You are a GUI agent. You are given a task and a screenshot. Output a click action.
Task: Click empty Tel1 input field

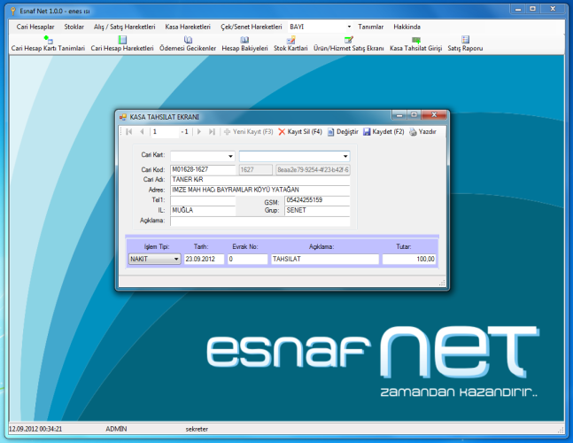coord(203,200)
